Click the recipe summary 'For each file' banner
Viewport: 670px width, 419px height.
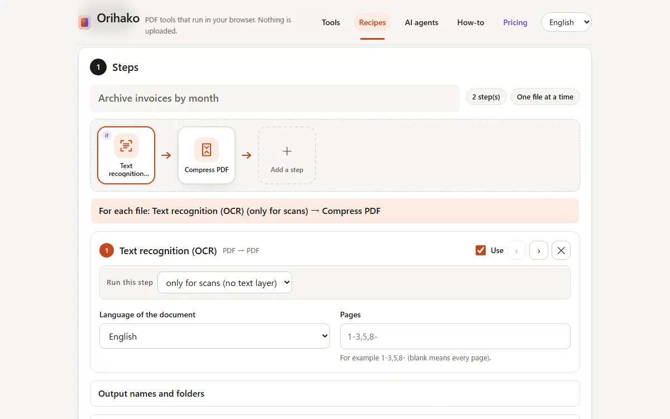click(335, 211)
